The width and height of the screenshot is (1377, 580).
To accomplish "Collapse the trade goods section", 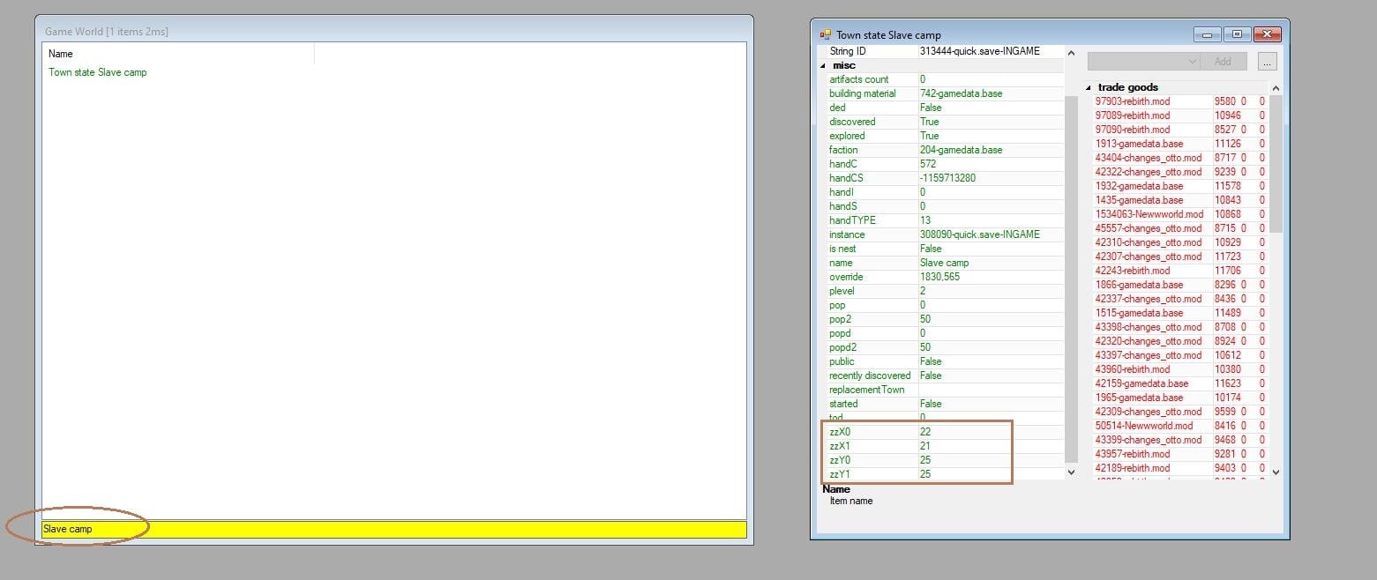I will tap(1088, 87).
